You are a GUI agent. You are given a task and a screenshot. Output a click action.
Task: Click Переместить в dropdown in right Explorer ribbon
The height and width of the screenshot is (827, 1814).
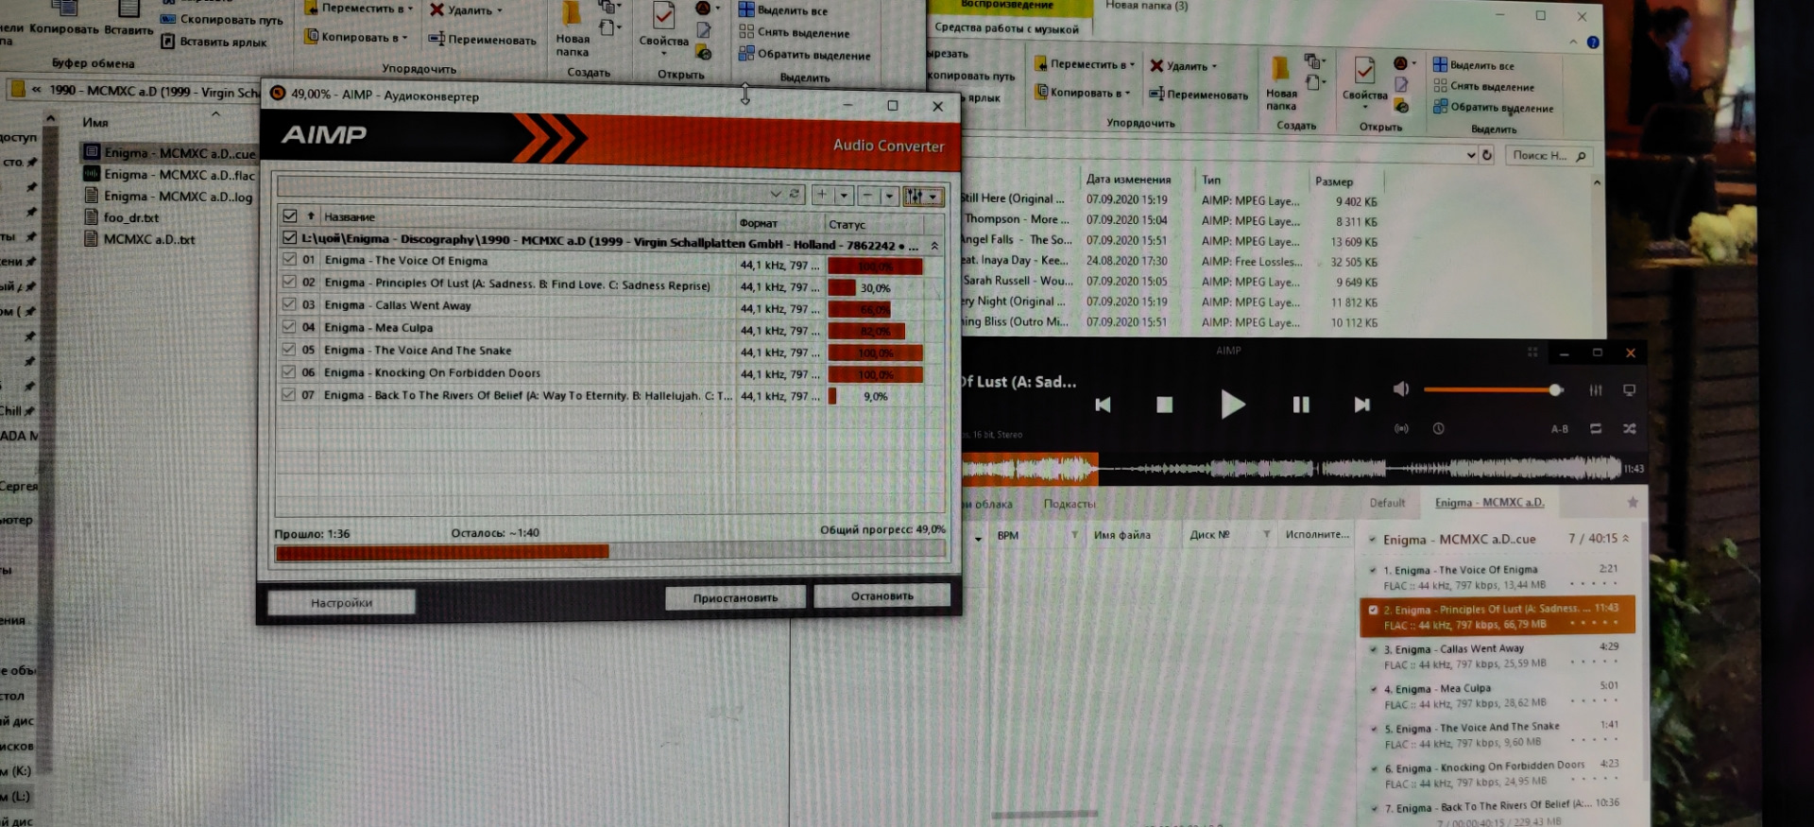1084,64
